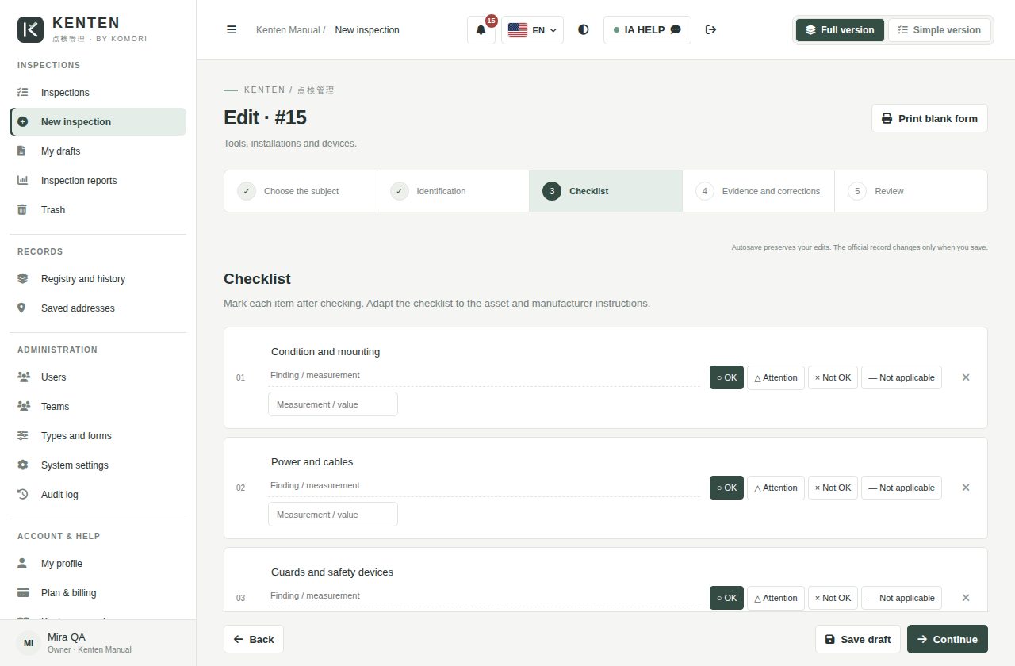
Task: Go to Evidence and corrections step
Action: (x=758, y=191)
